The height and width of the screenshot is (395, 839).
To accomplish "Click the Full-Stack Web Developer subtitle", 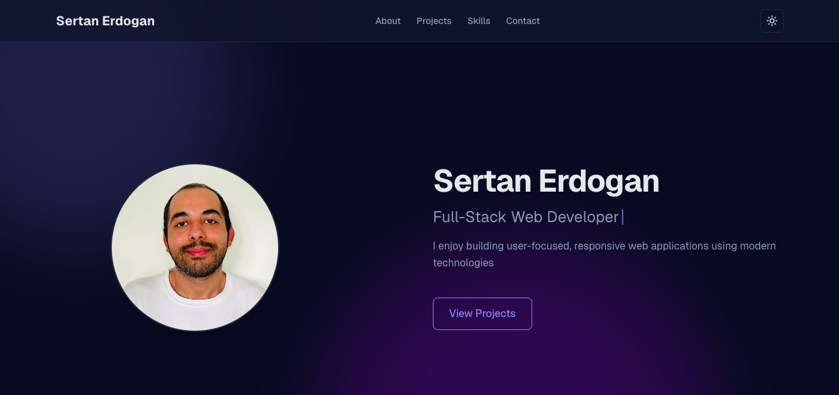I will (526, 217).
